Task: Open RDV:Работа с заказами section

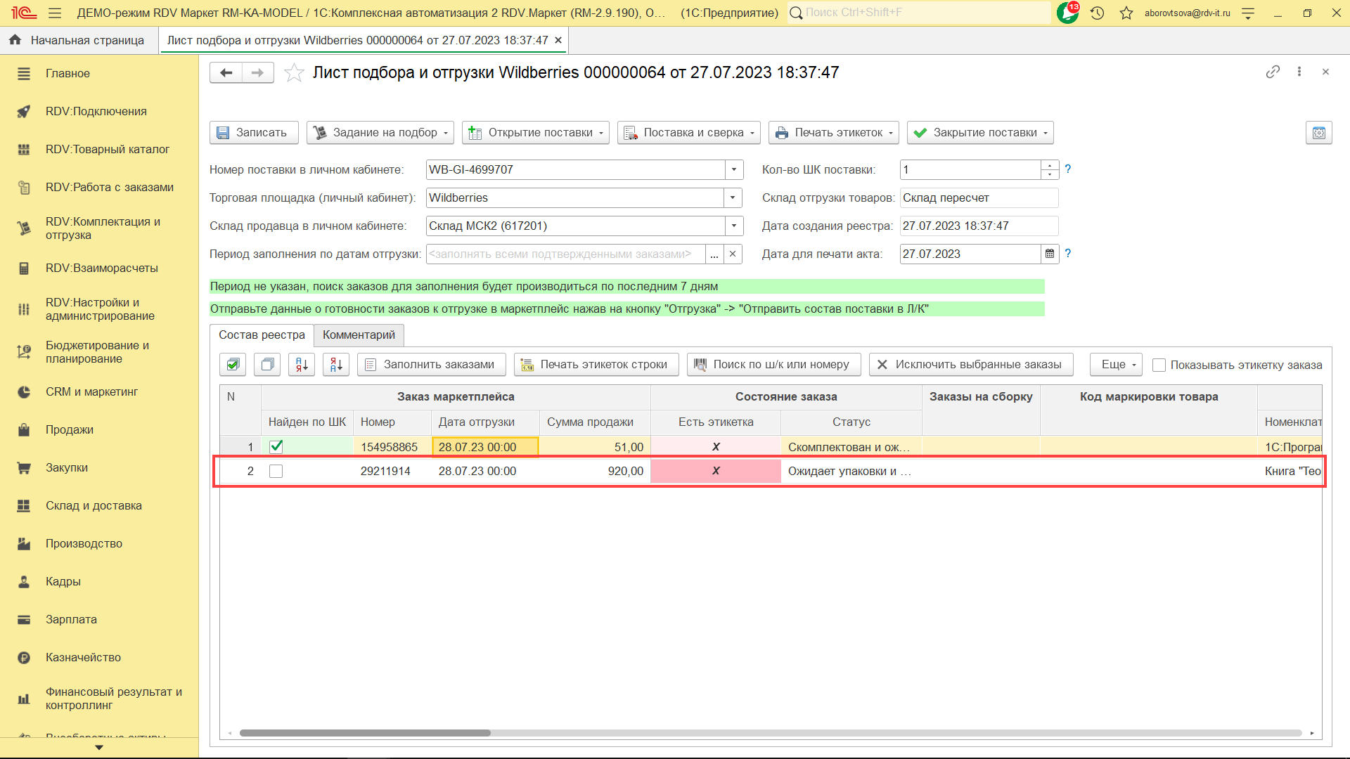Action: 109,187
